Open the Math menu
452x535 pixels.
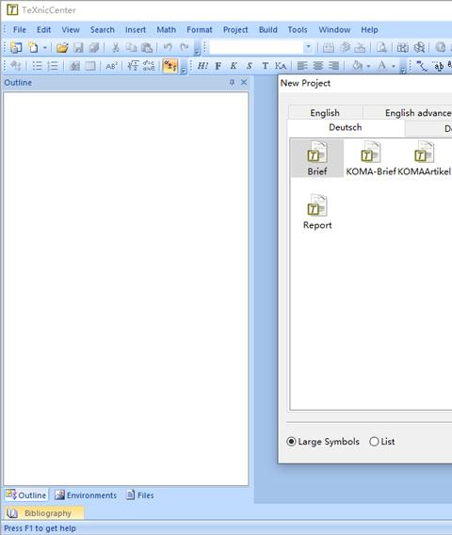tap(166, 30)
